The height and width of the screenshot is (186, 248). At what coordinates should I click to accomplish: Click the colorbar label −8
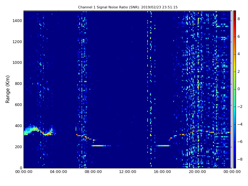240,159
